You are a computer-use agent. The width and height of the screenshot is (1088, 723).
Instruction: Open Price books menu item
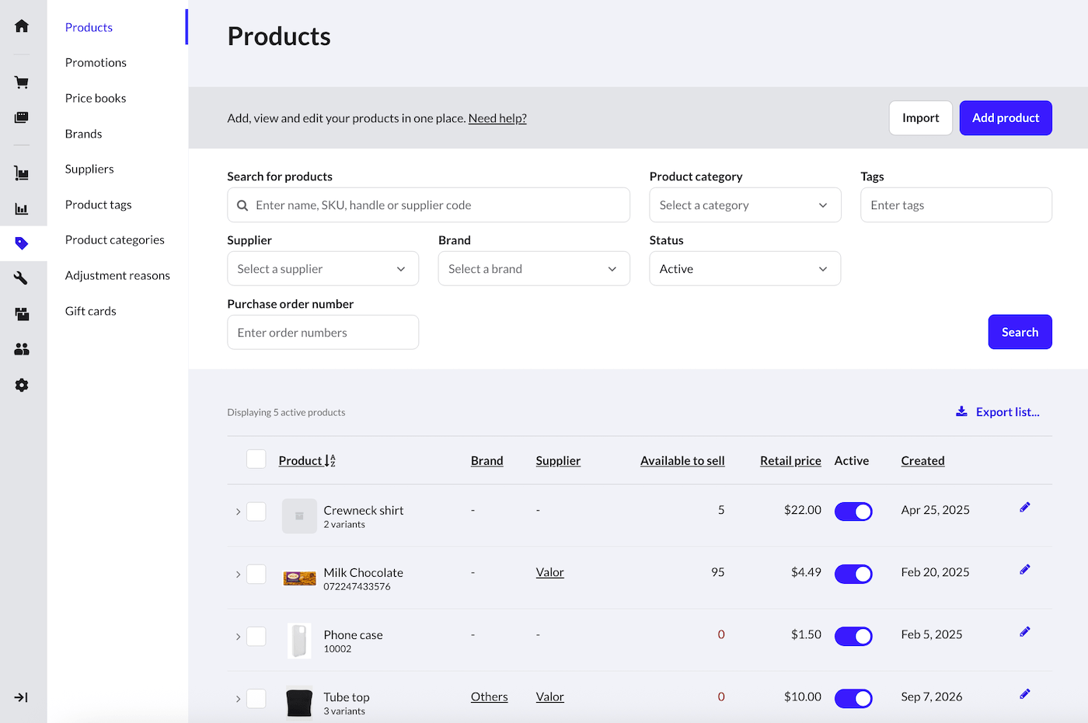tap(96, 98)
